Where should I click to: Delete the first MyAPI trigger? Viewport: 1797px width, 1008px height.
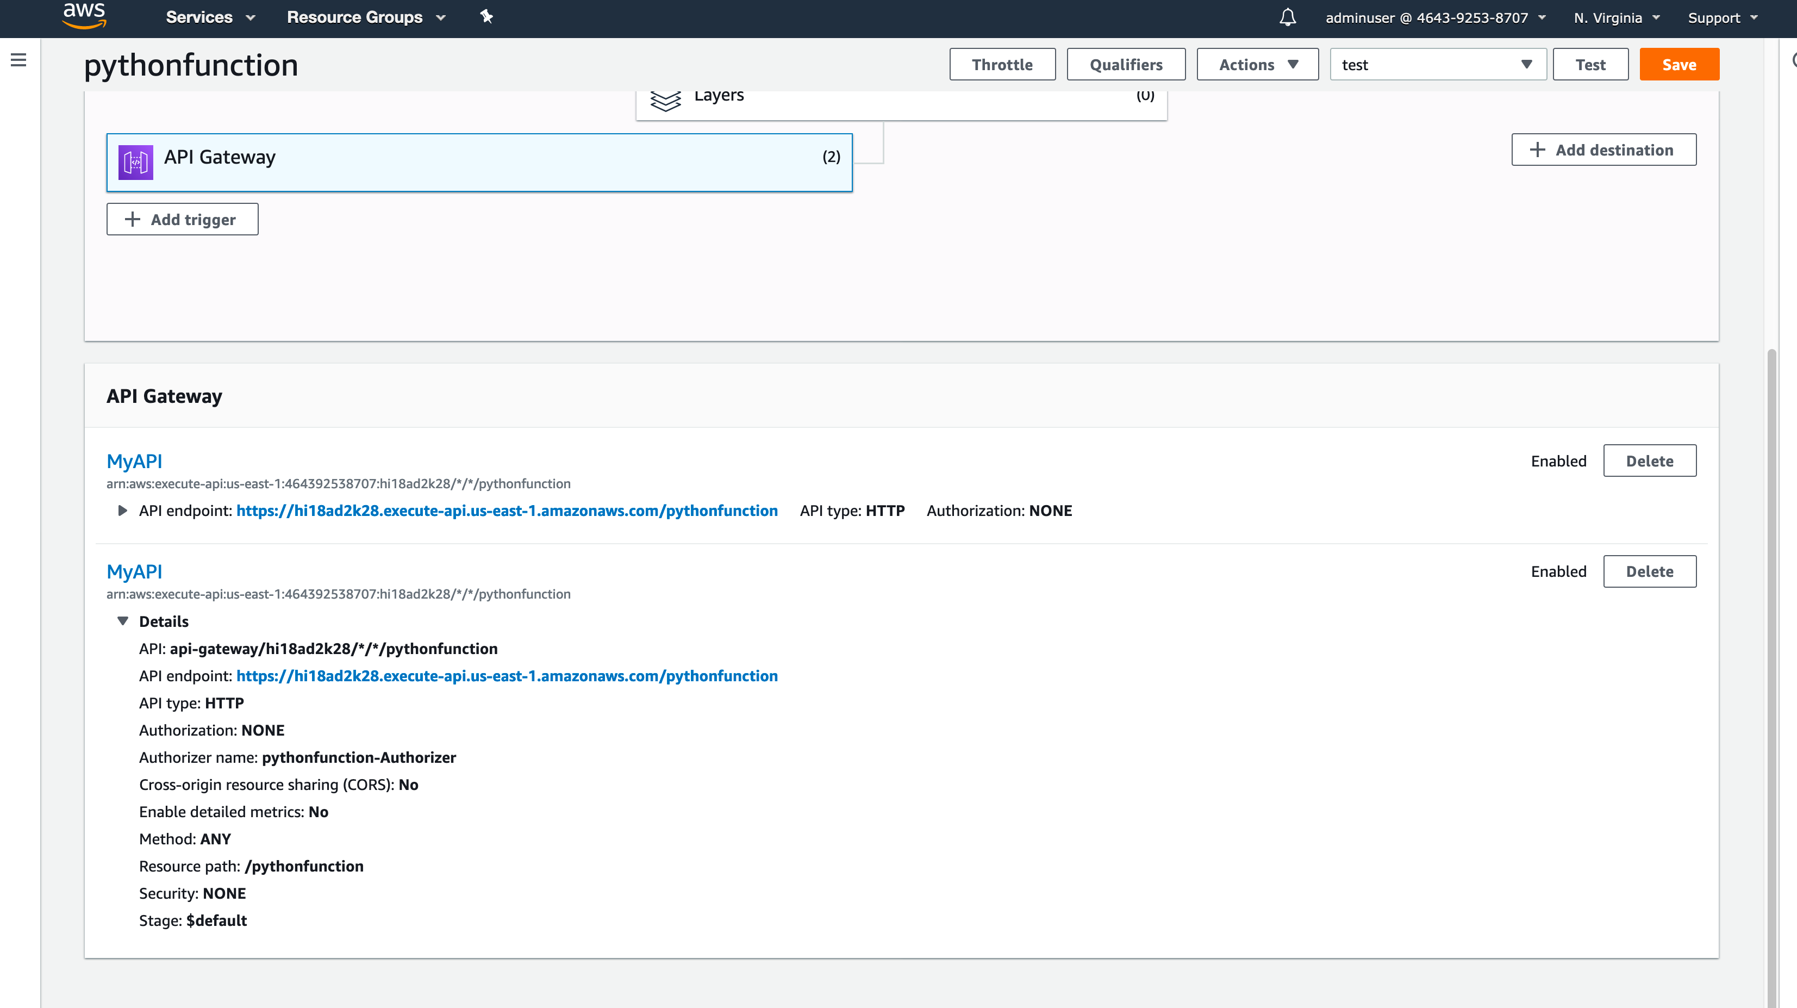pos(1649,461)
